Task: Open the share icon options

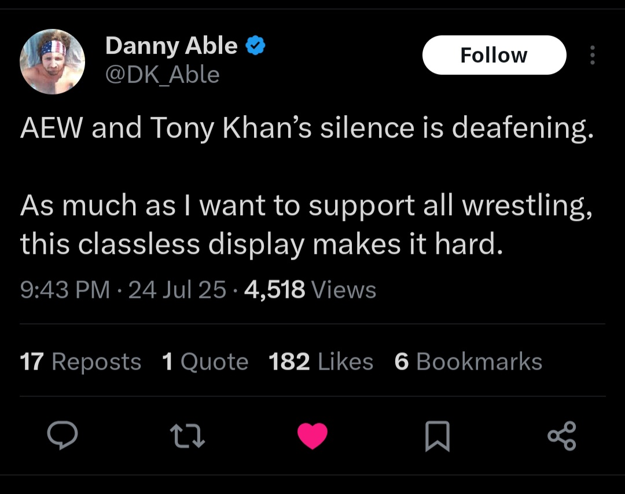Action: point(562,436)
